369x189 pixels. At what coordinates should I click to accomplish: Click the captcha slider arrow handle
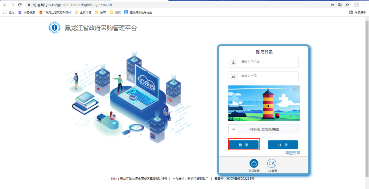point(233,129)
